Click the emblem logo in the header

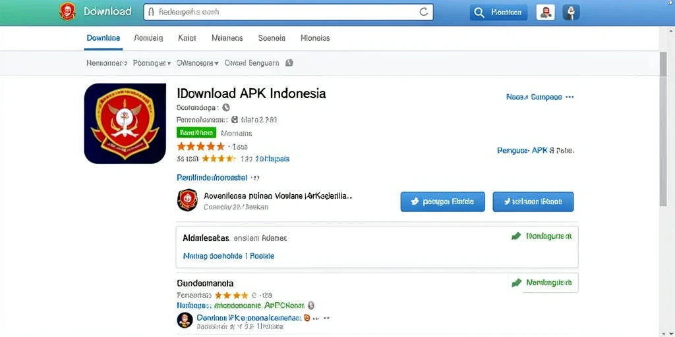coord(68,12)
